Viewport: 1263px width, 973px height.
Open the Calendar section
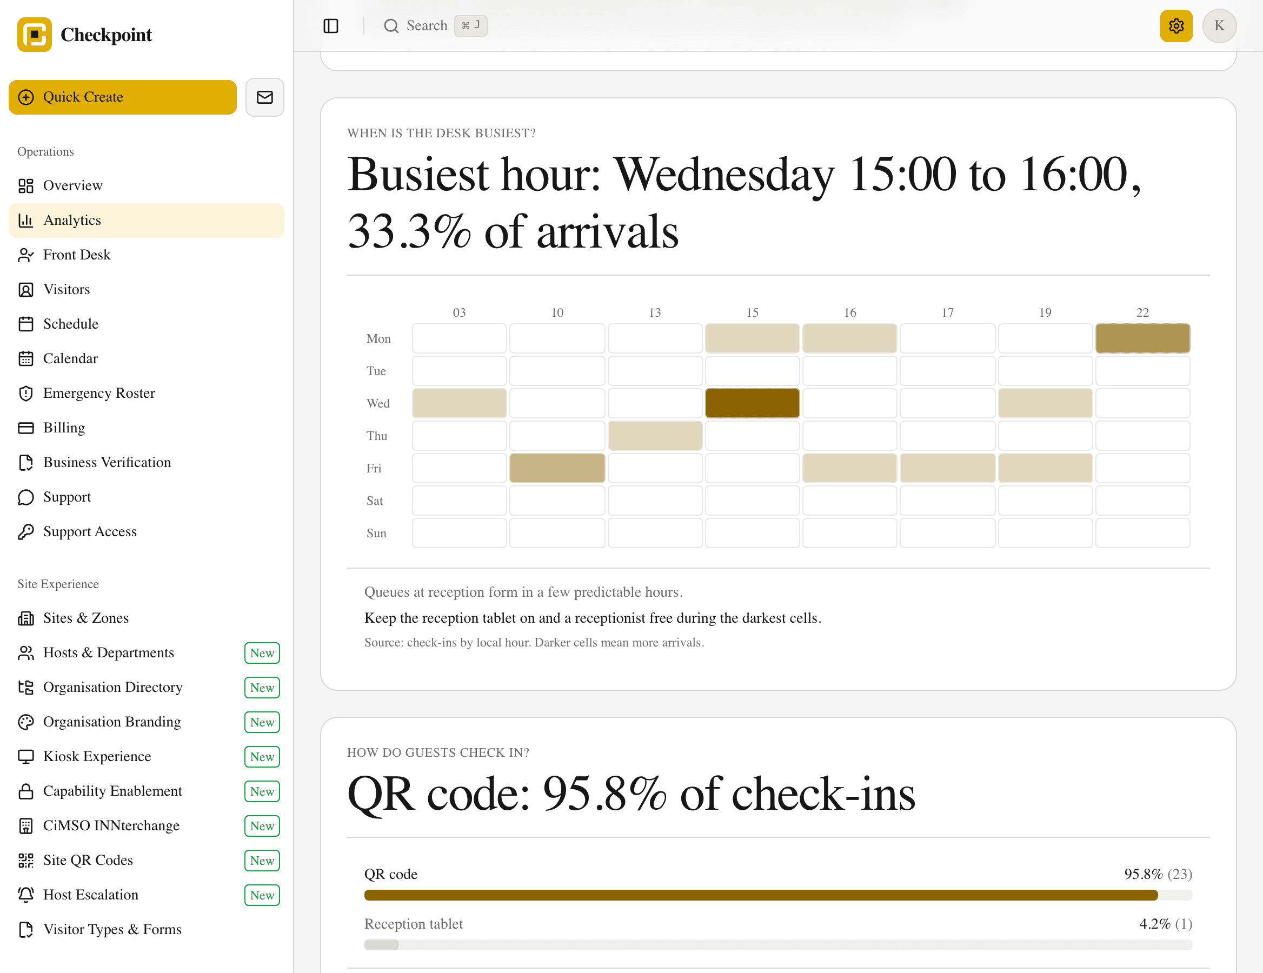point(147,358)
